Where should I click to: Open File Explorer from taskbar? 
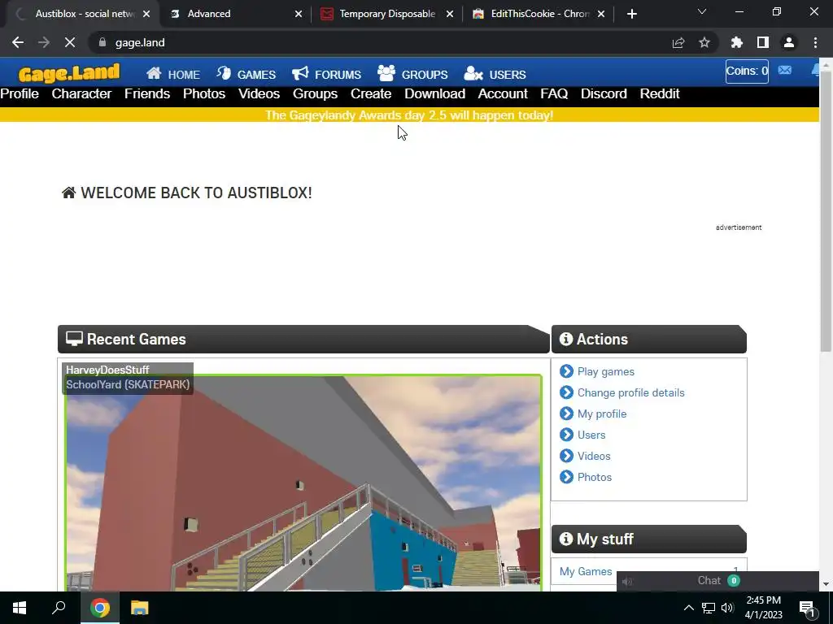pos(139,608)
